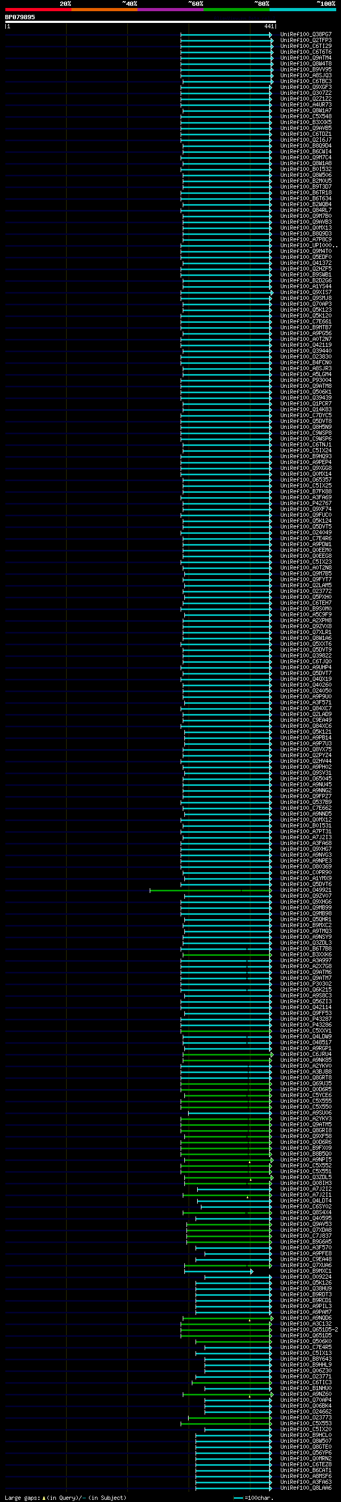Select the UniRef100_Q8LAA6 label
341x1502 pixels.
point(306,1488)
